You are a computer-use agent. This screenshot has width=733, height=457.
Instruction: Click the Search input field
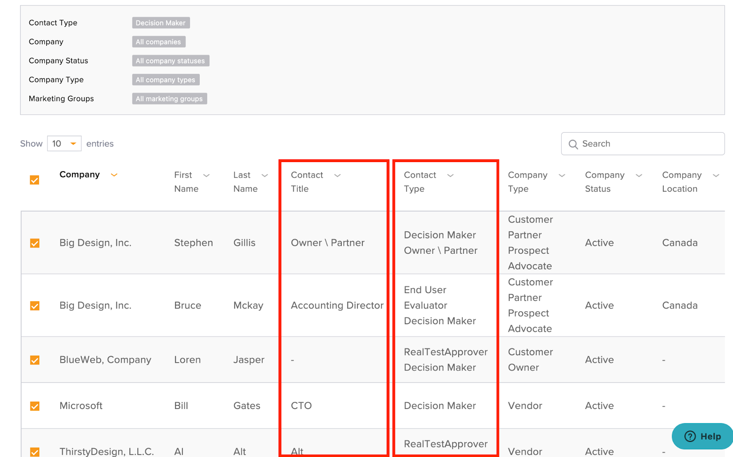click(x=643, y=144)
